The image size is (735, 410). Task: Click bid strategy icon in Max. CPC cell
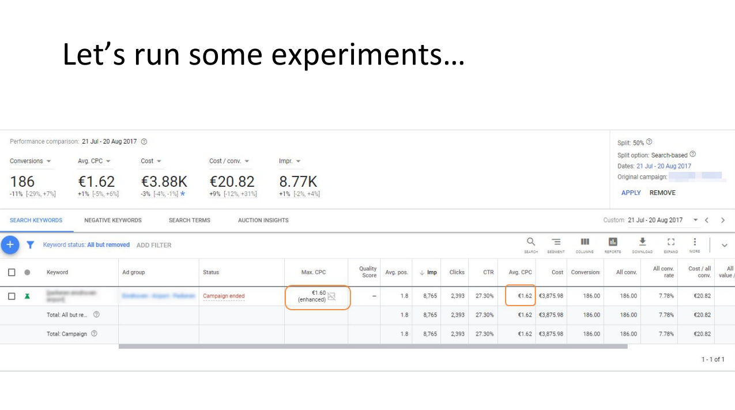(331, 296)
